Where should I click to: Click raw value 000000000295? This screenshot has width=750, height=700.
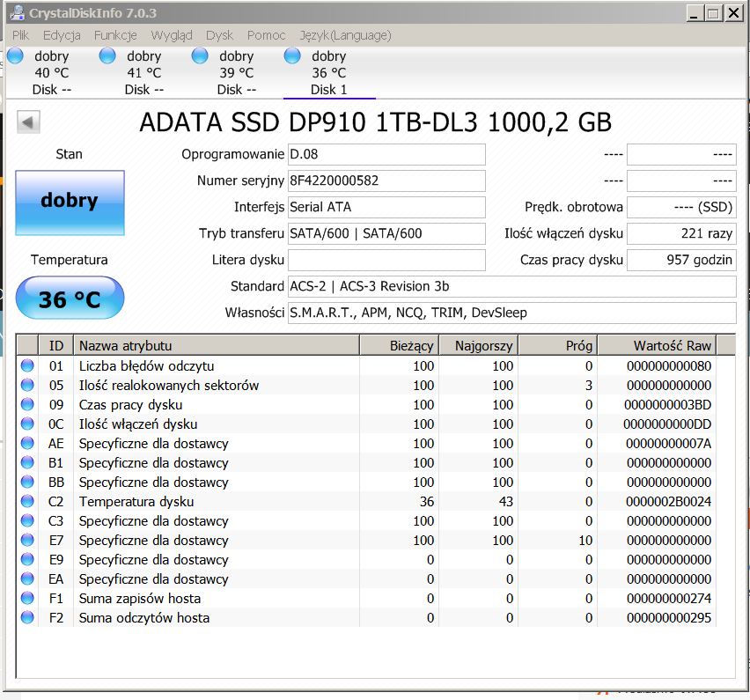click(x=669, y=618)
